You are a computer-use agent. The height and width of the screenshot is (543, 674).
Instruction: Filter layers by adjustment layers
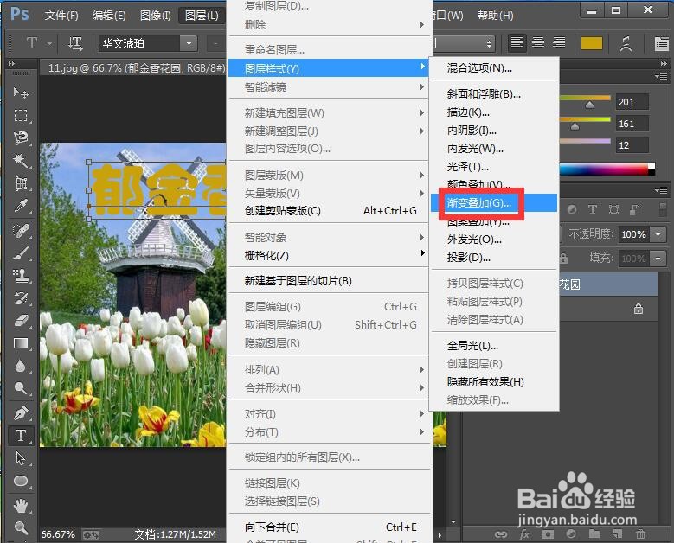coord(572,209)
